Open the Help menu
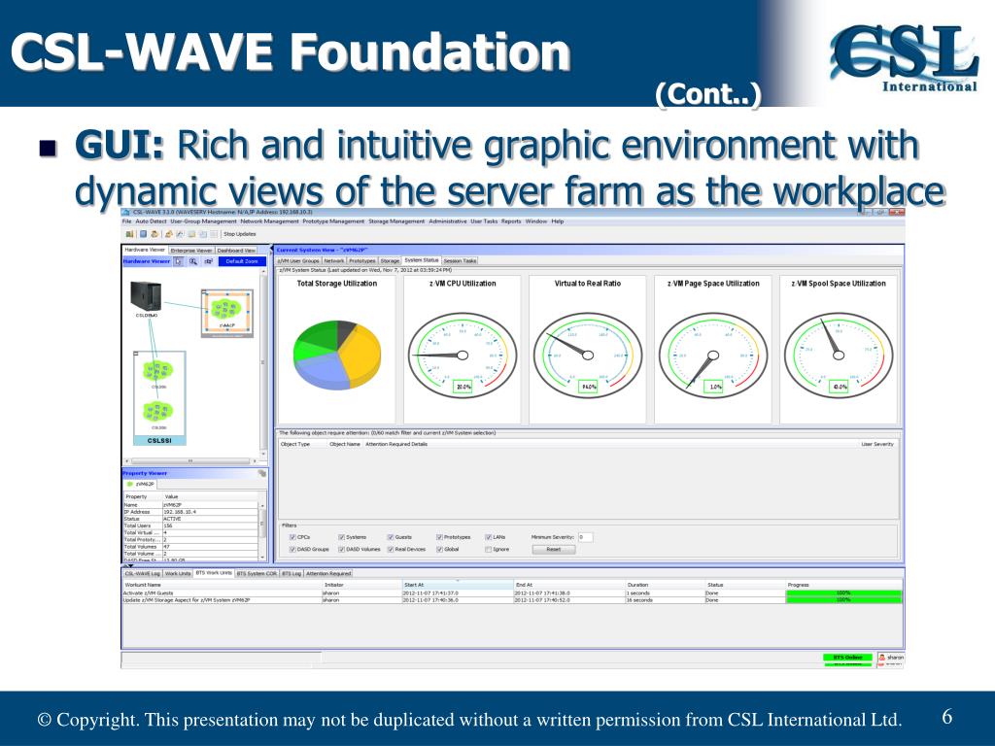 tap(557, 221)
